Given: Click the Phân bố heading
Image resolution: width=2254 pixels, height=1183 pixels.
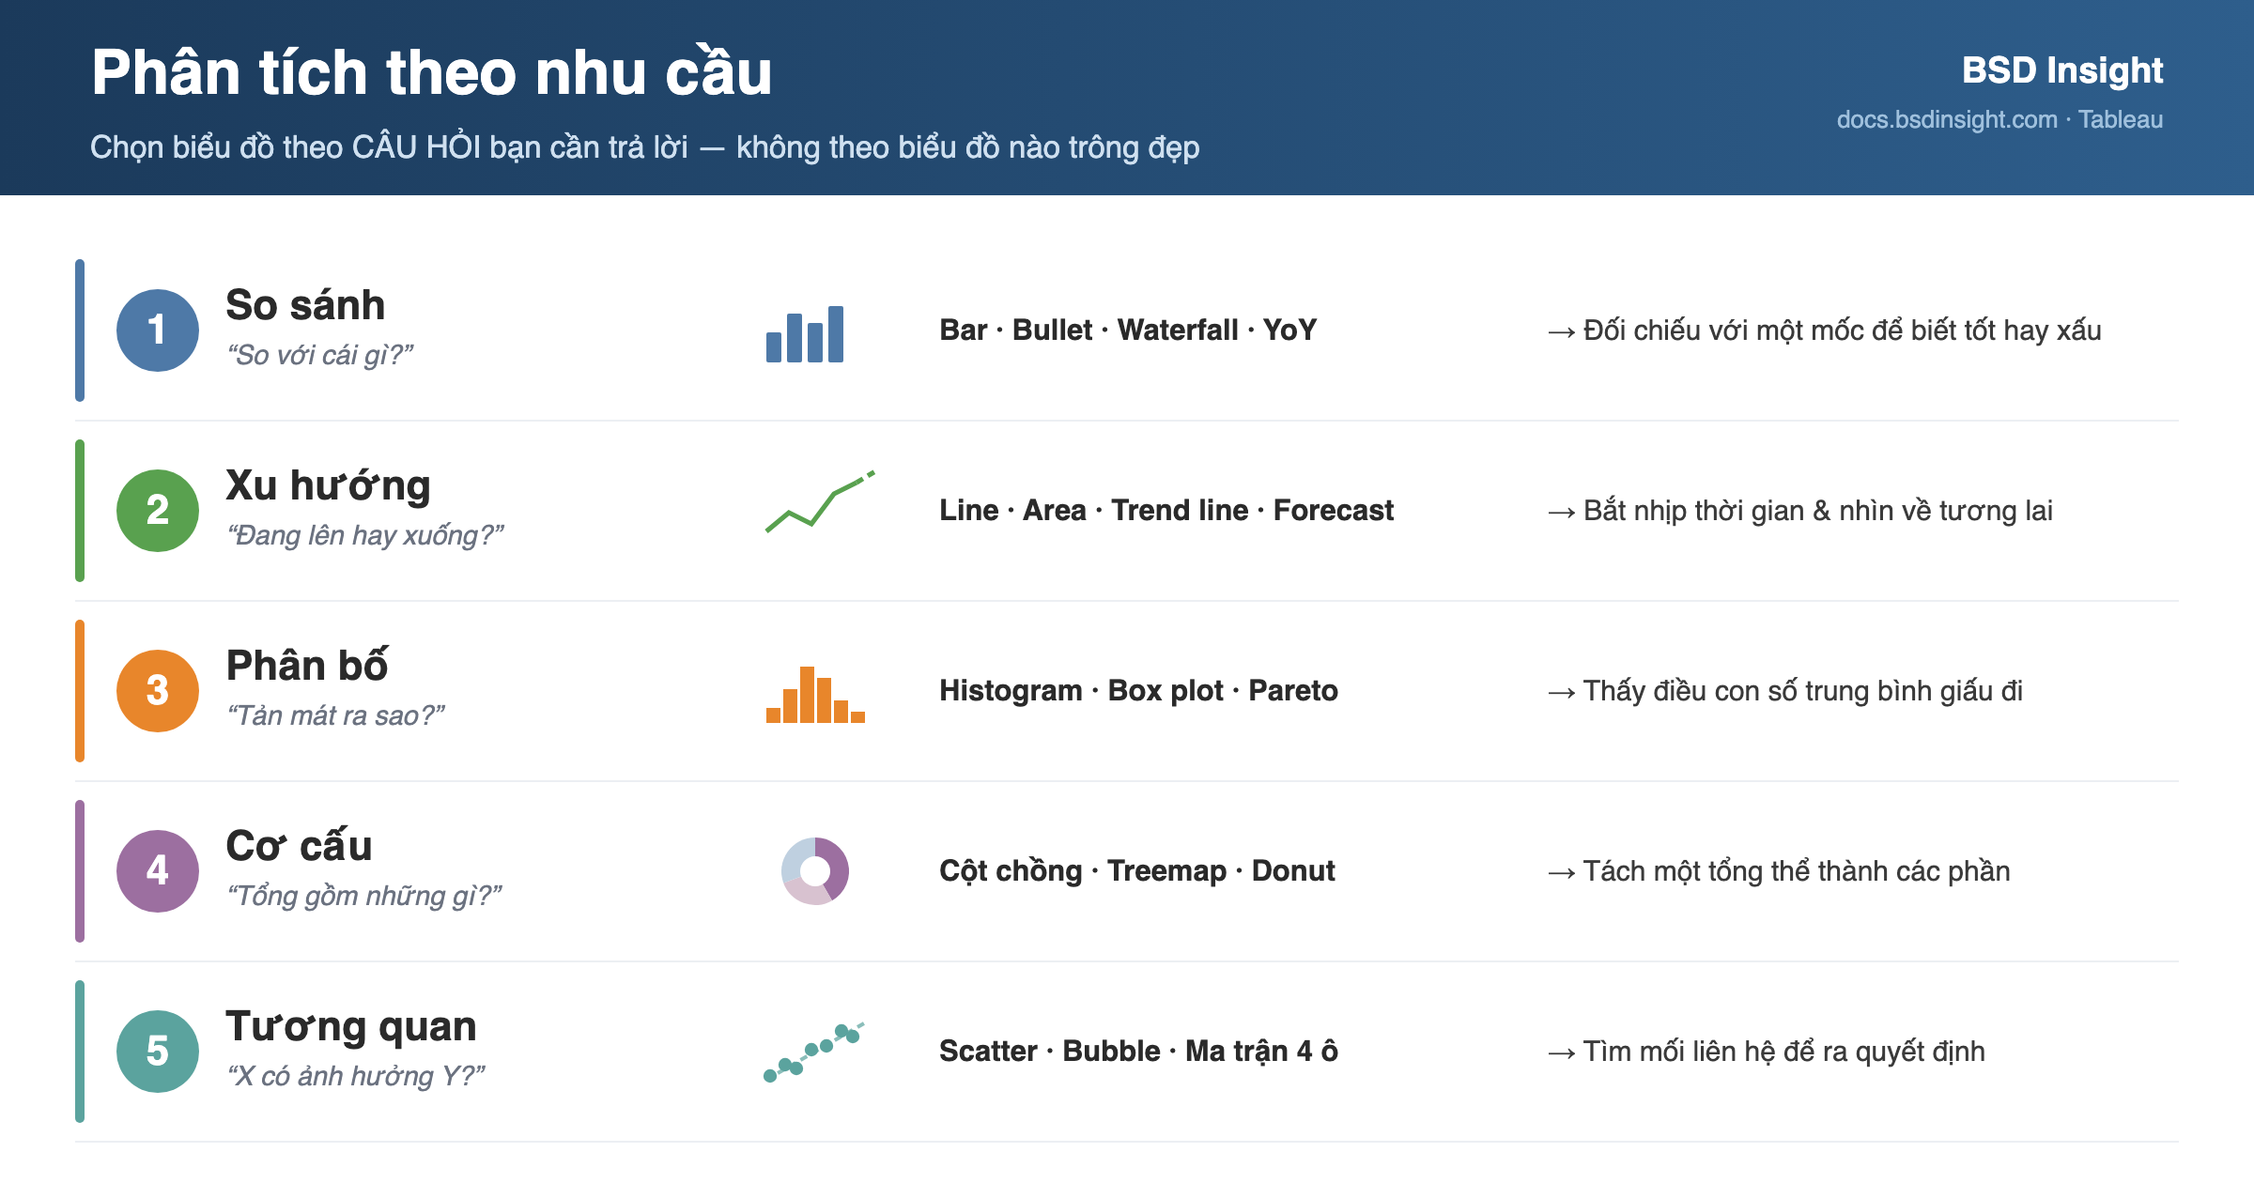Looking at the screenshot, I should coord(307,665).
